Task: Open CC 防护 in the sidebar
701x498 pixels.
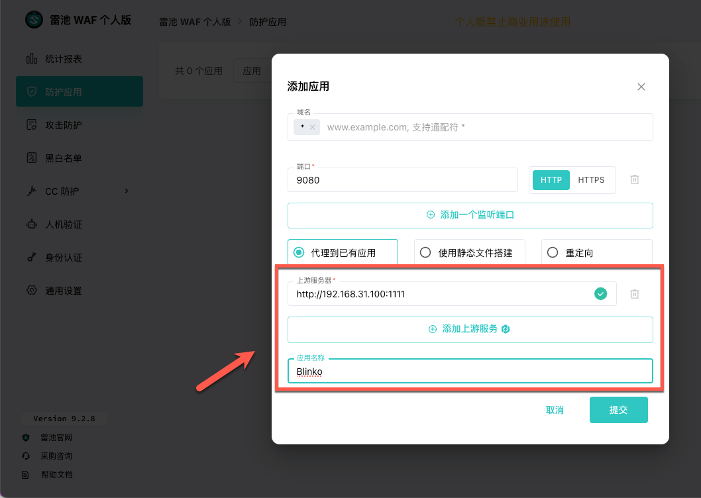Action: coord(80,191)
